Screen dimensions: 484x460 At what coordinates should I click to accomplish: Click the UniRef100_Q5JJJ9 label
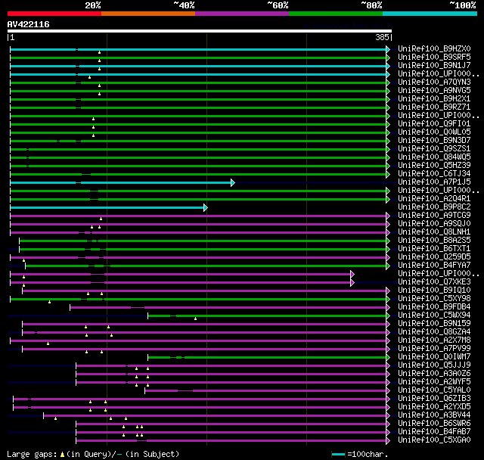(434, 365)
